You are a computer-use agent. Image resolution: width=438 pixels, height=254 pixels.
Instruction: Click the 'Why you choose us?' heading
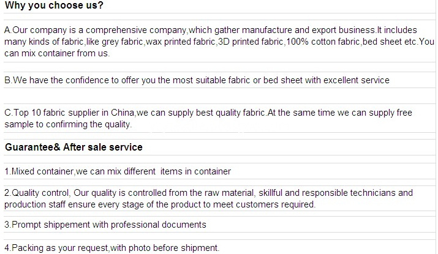(54, 6)
